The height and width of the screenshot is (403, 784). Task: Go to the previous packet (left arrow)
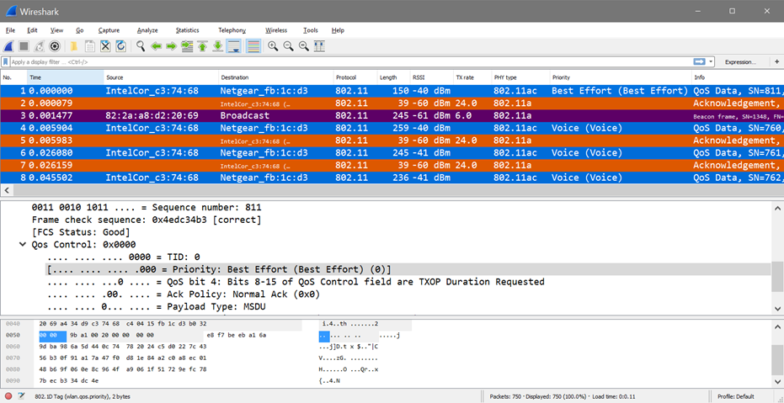(156, 46)
